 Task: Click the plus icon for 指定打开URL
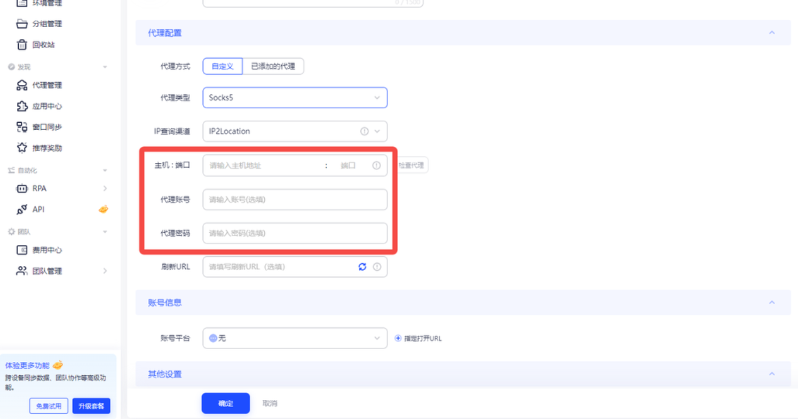[x=398, y=338]
